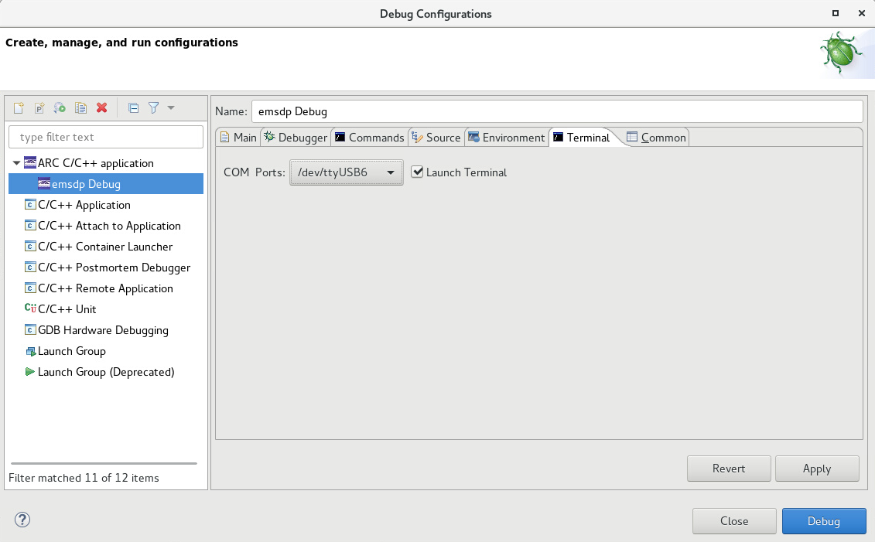Screen dimensions: 875x542
Task: Disable the Launch Terminal checkbox
Action: pyautogui.click(x=417, y=172)
